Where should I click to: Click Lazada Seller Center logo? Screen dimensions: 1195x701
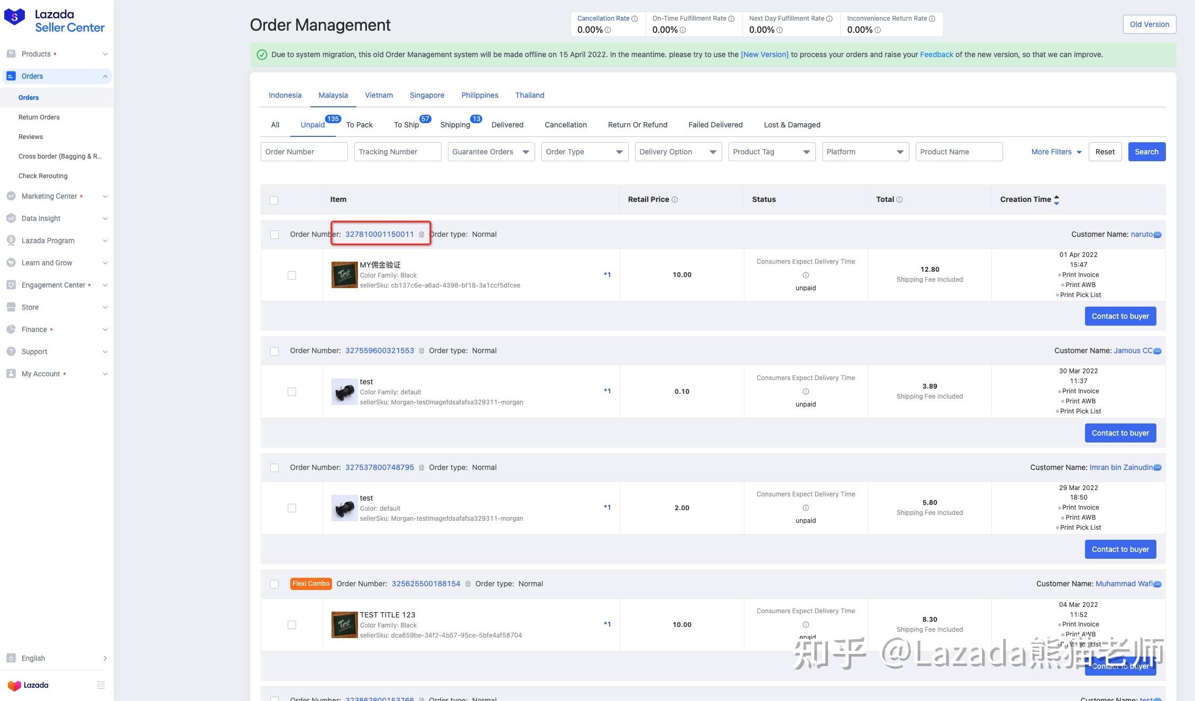pyautogui.click(x=54, y=21)
